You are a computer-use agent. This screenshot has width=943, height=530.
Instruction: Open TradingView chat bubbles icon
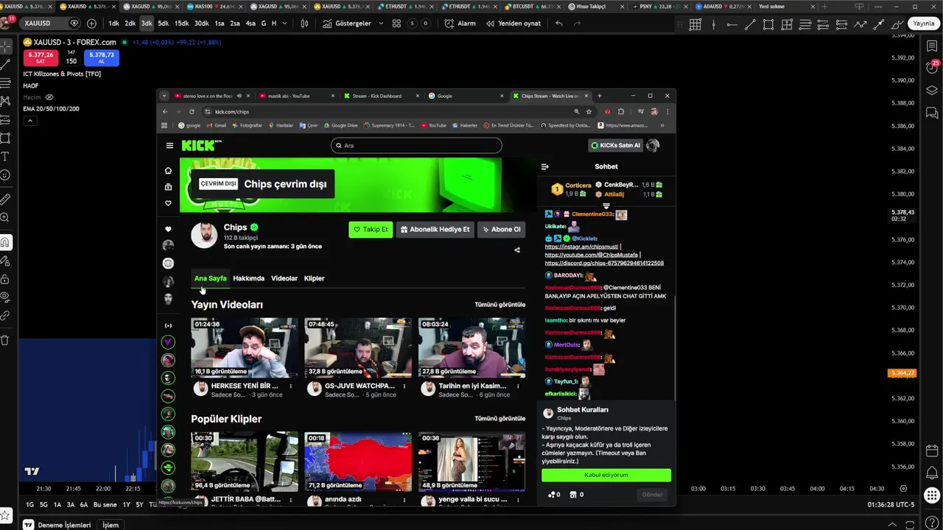tap(932, 113)
